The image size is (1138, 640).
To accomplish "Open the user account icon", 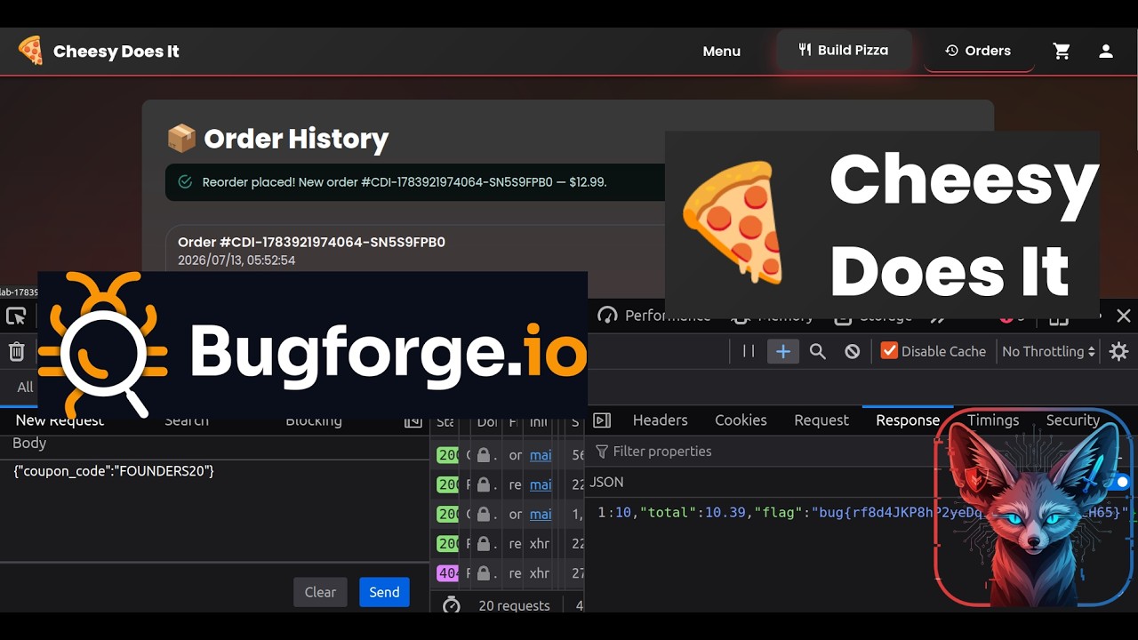I will point(1106,52).
